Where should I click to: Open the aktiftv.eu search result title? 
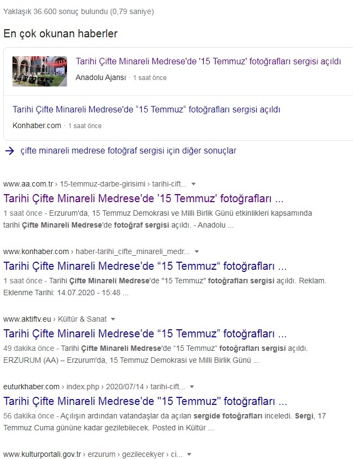pos(145,334)
